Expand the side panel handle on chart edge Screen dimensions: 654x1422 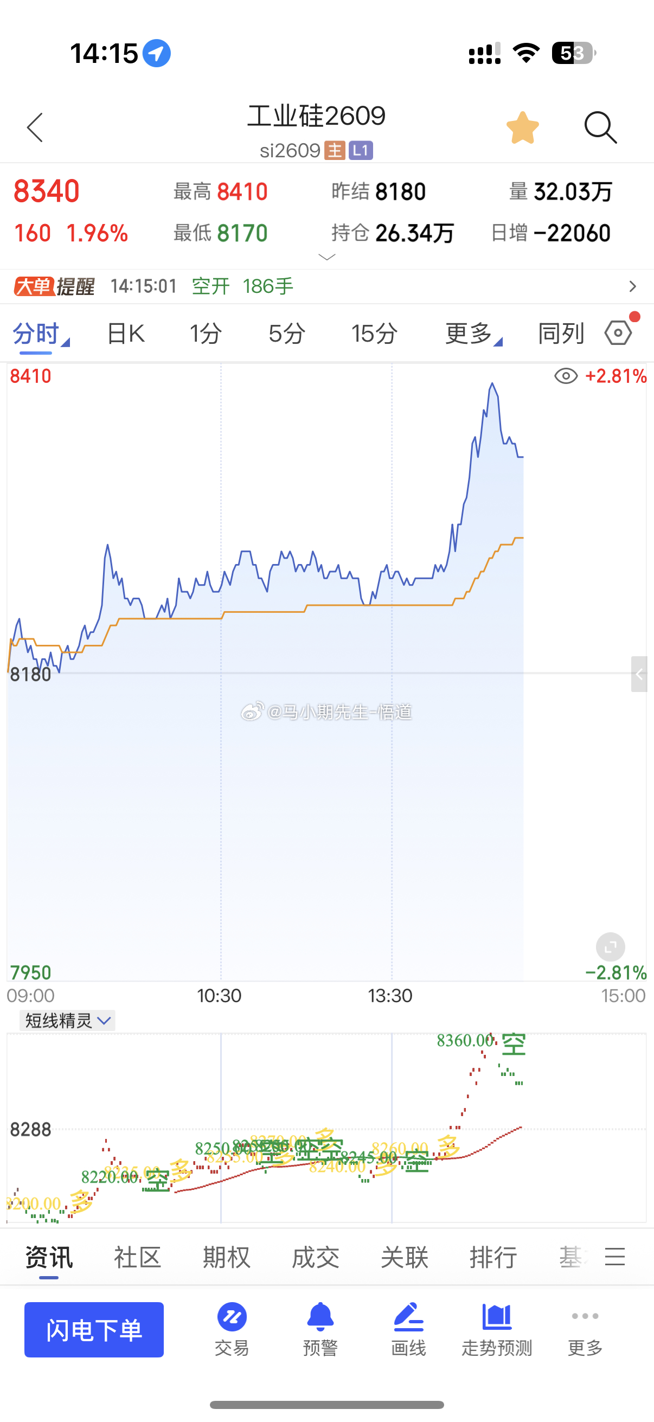[x=639, y=674]
